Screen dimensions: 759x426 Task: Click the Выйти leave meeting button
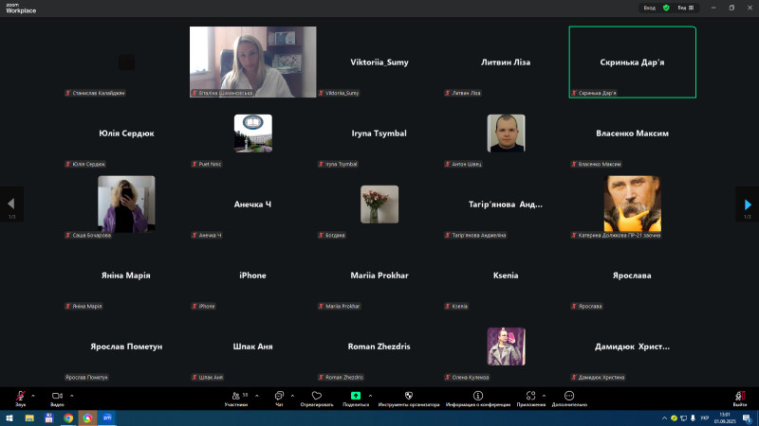pyautogui.click(x=739, y=397)
